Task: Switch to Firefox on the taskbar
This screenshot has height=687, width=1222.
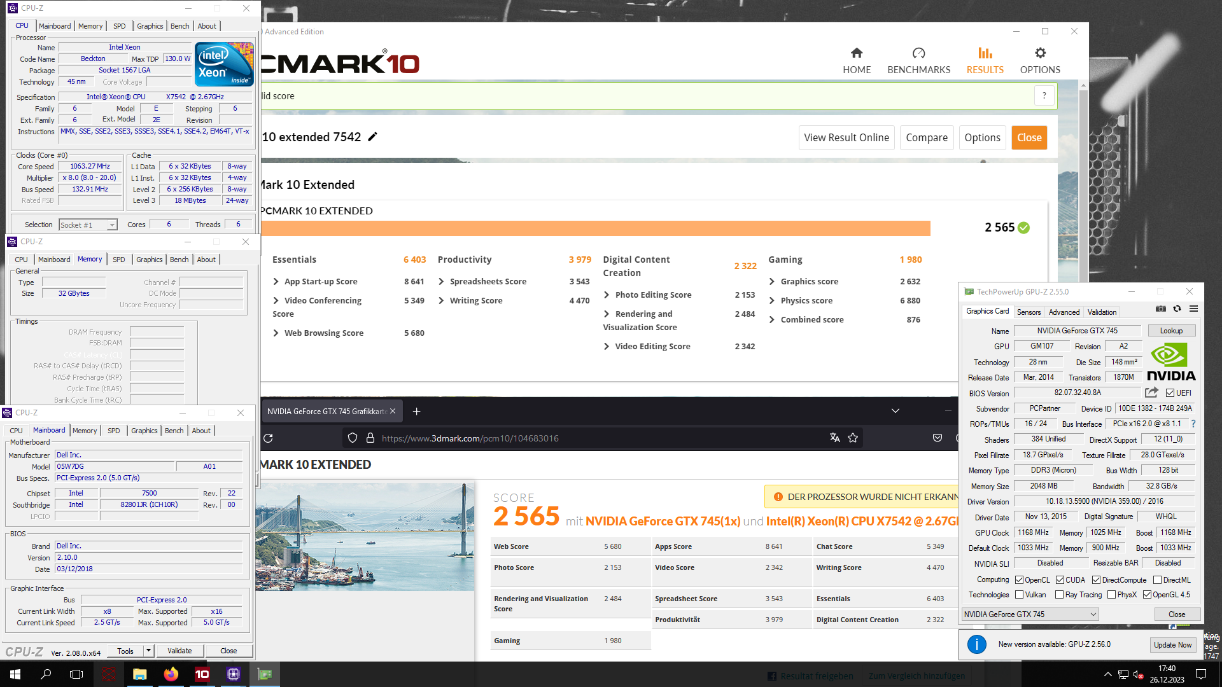Action: tap(171, 674)
